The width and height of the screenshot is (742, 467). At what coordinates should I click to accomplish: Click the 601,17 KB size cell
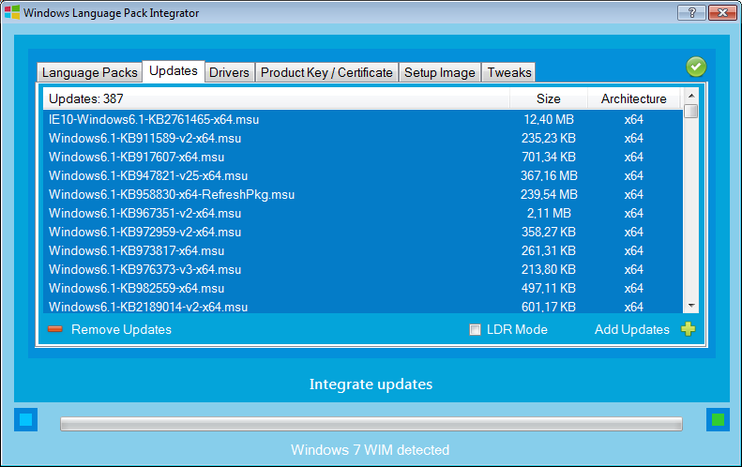pos(549,307)
